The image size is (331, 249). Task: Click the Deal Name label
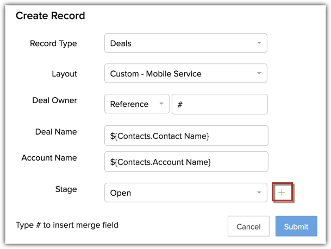(54, 132)
